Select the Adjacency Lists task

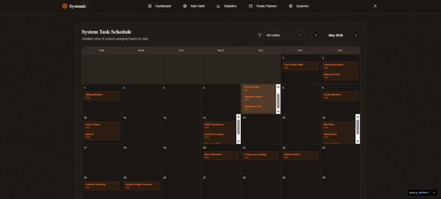258,108
